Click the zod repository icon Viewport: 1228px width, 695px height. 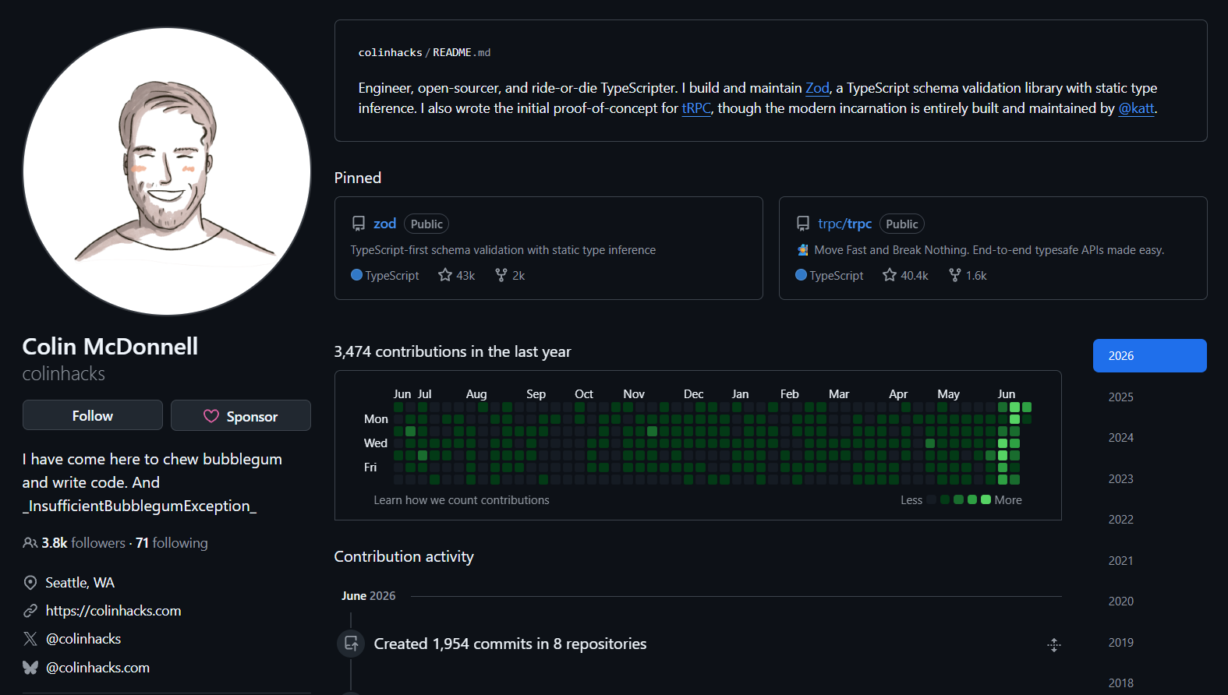click(x=359, y=224)
